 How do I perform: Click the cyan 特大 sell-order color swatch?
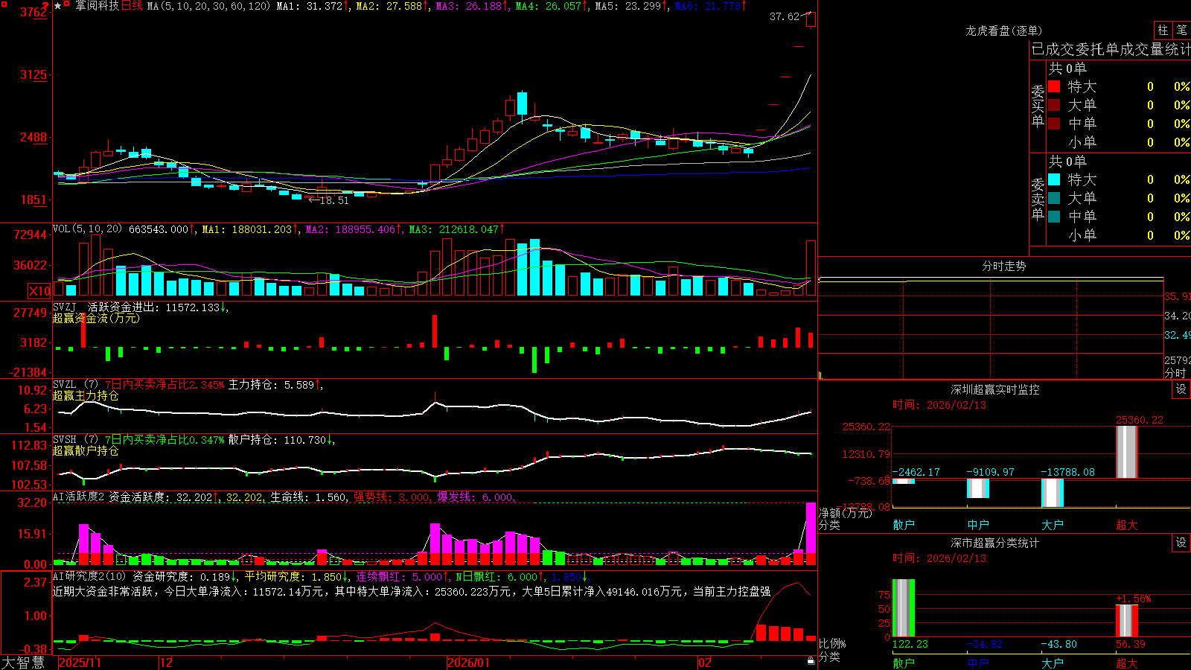tap(1054, 179)
